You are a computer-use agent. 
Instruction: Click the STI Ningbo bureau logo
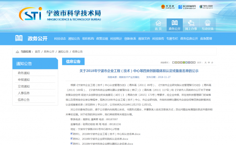coord(31,14)
